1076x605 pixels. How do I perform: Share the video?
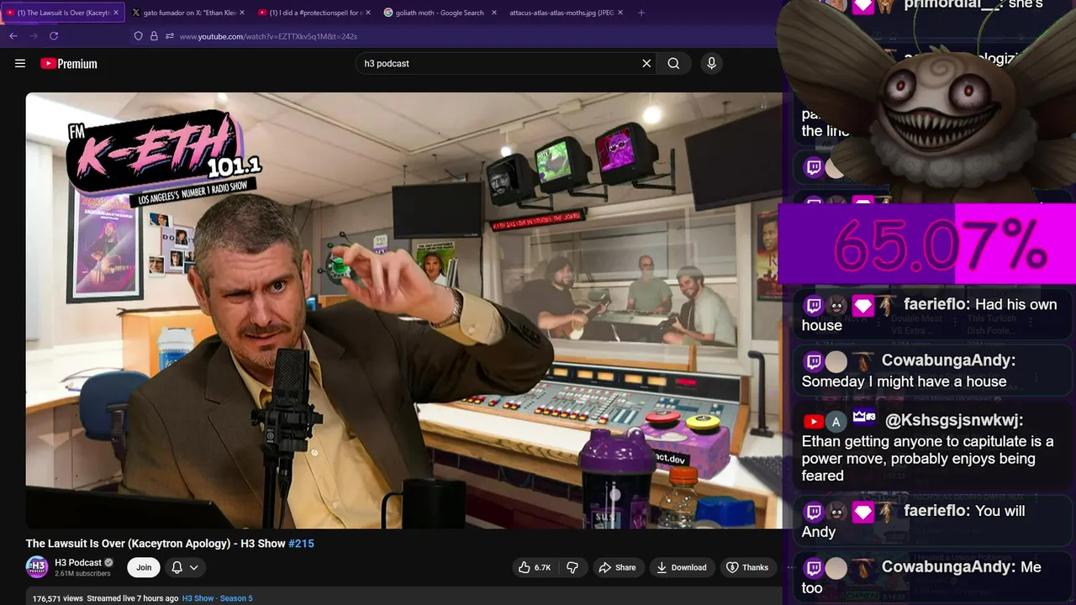point(617,567)
